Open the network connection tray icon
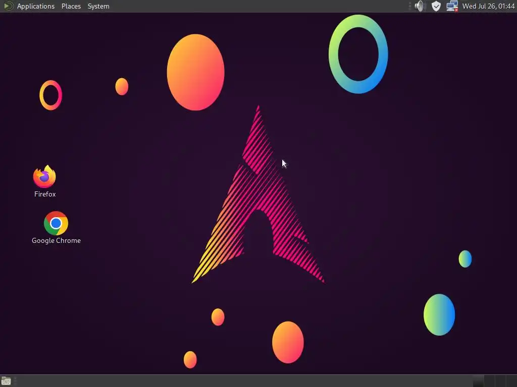This screenshot has height=387, width=517. [452, 6]
